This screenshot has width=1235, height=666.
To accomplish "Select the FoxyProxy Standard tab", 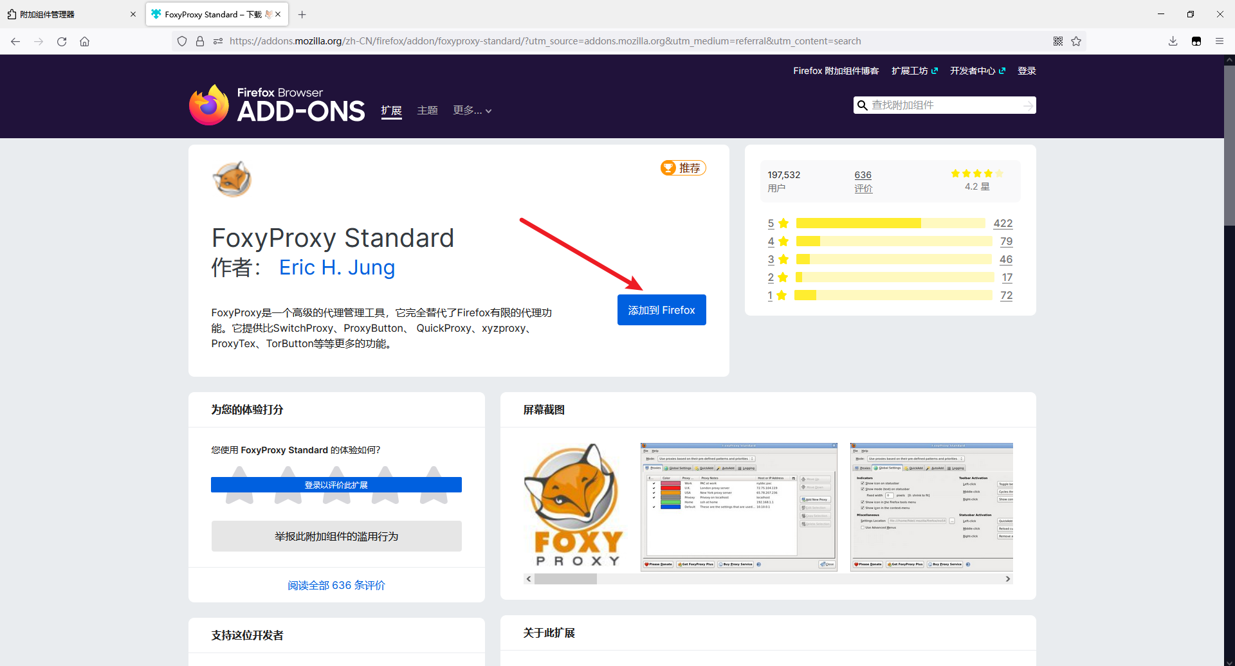I will pyautogui.click(x=217, y=14).
